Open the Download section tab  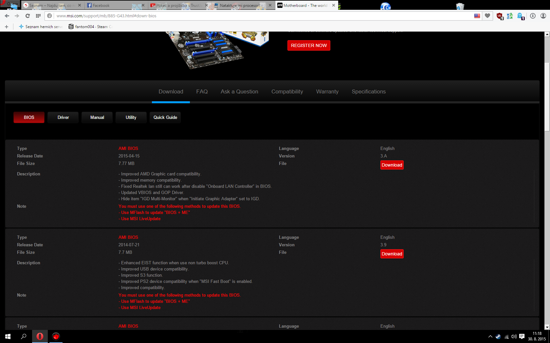pyautogui.click(x=171, y=92)
